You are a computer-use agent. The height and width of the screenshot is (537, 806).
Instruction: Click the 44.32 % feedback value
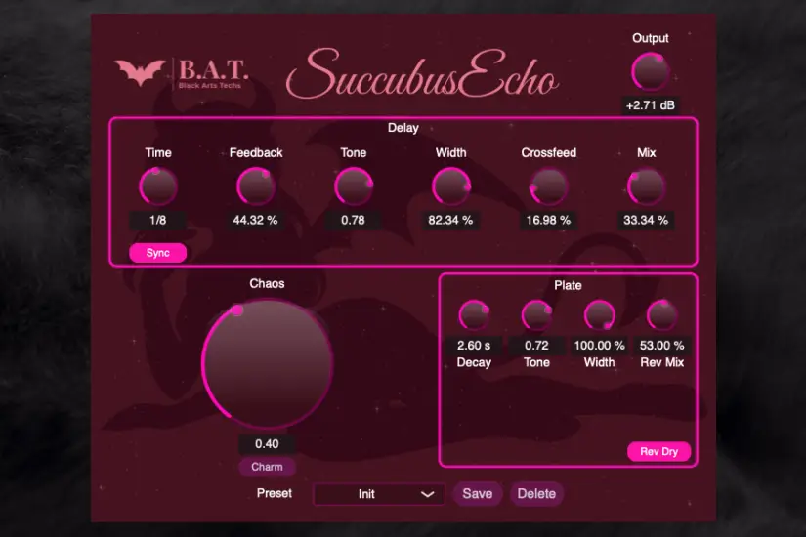click(255, 220)
